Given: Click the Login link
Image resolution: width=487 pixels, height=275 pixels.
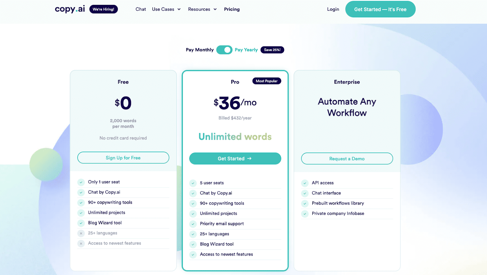Looking at the screenshot, I should [x=333, y=9].
